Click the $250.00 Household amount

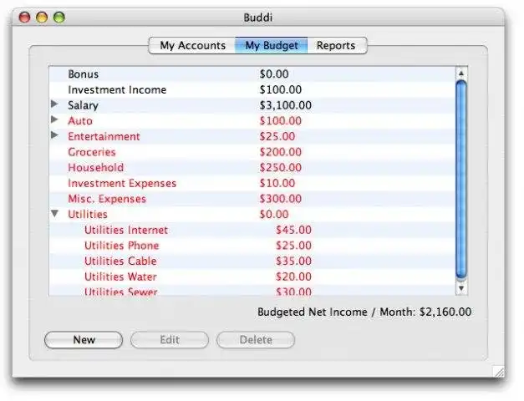[280, 167]
